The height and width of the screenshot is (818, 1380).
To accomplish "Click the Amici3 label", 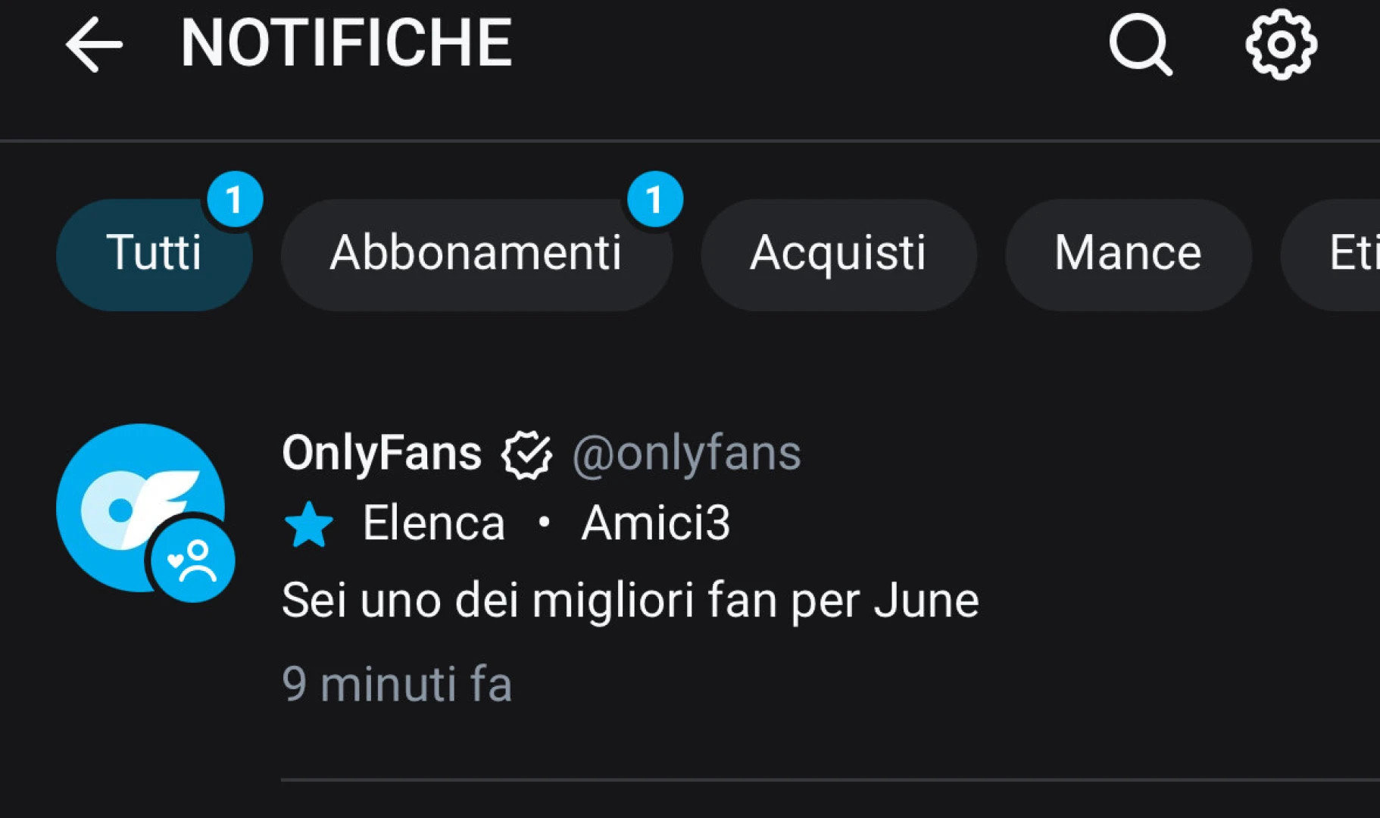I will coord(654,522).
